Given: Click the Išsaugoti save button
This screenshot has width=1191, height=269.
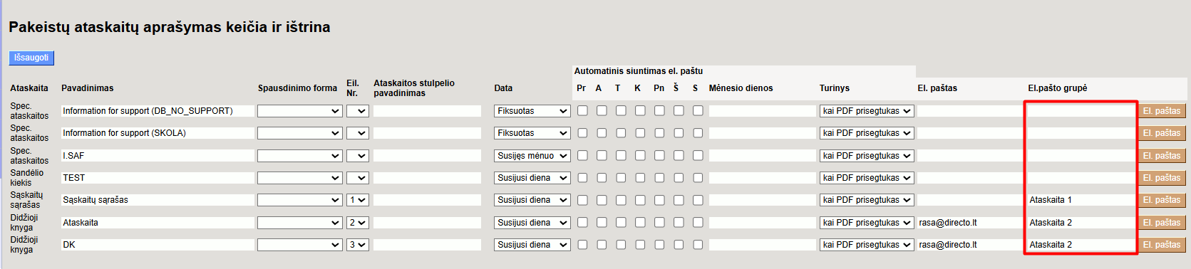Looking at the screenshot, I should click(x=31, y=58).
